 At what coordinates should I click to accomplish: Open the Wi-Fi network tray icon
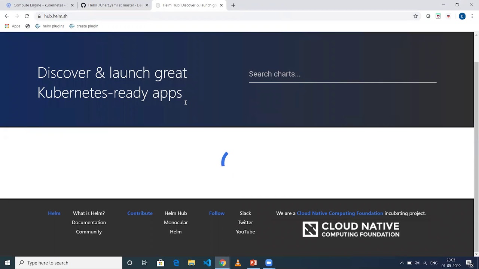[x=425, y=263]
